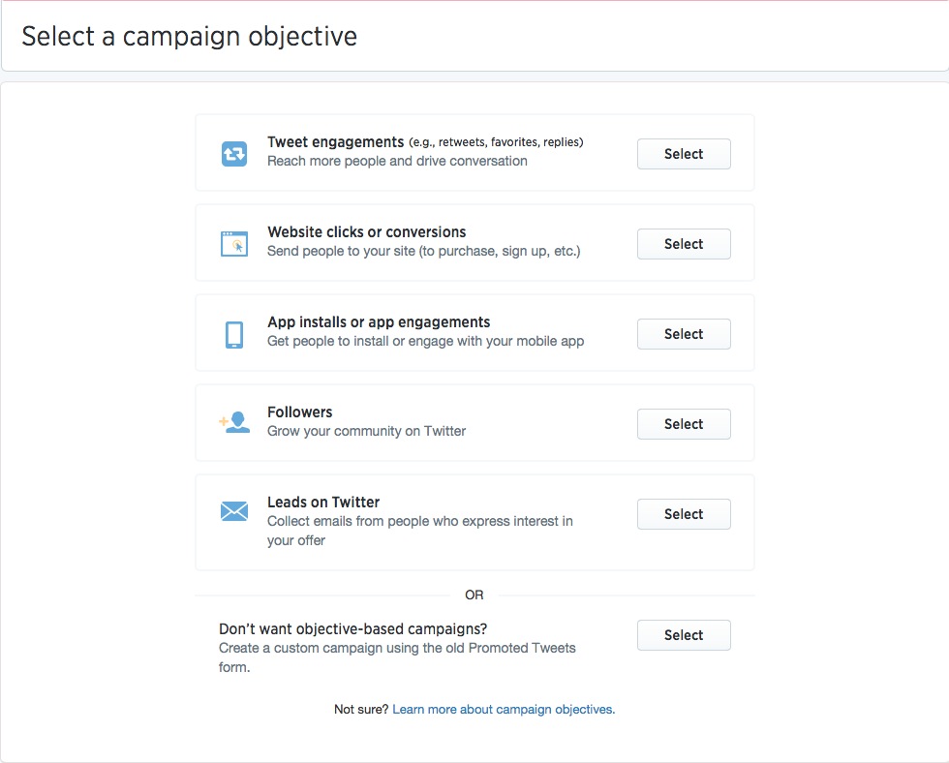The image size is (949, 763).
Task: Click the Followers add-person icon
Action: tap(234, 422)
